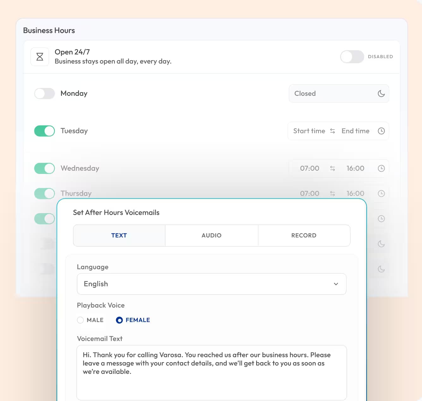Screen dimensions: 422x401
Task: Click the Business Hours heading
Action: click(x=49, y=30)
